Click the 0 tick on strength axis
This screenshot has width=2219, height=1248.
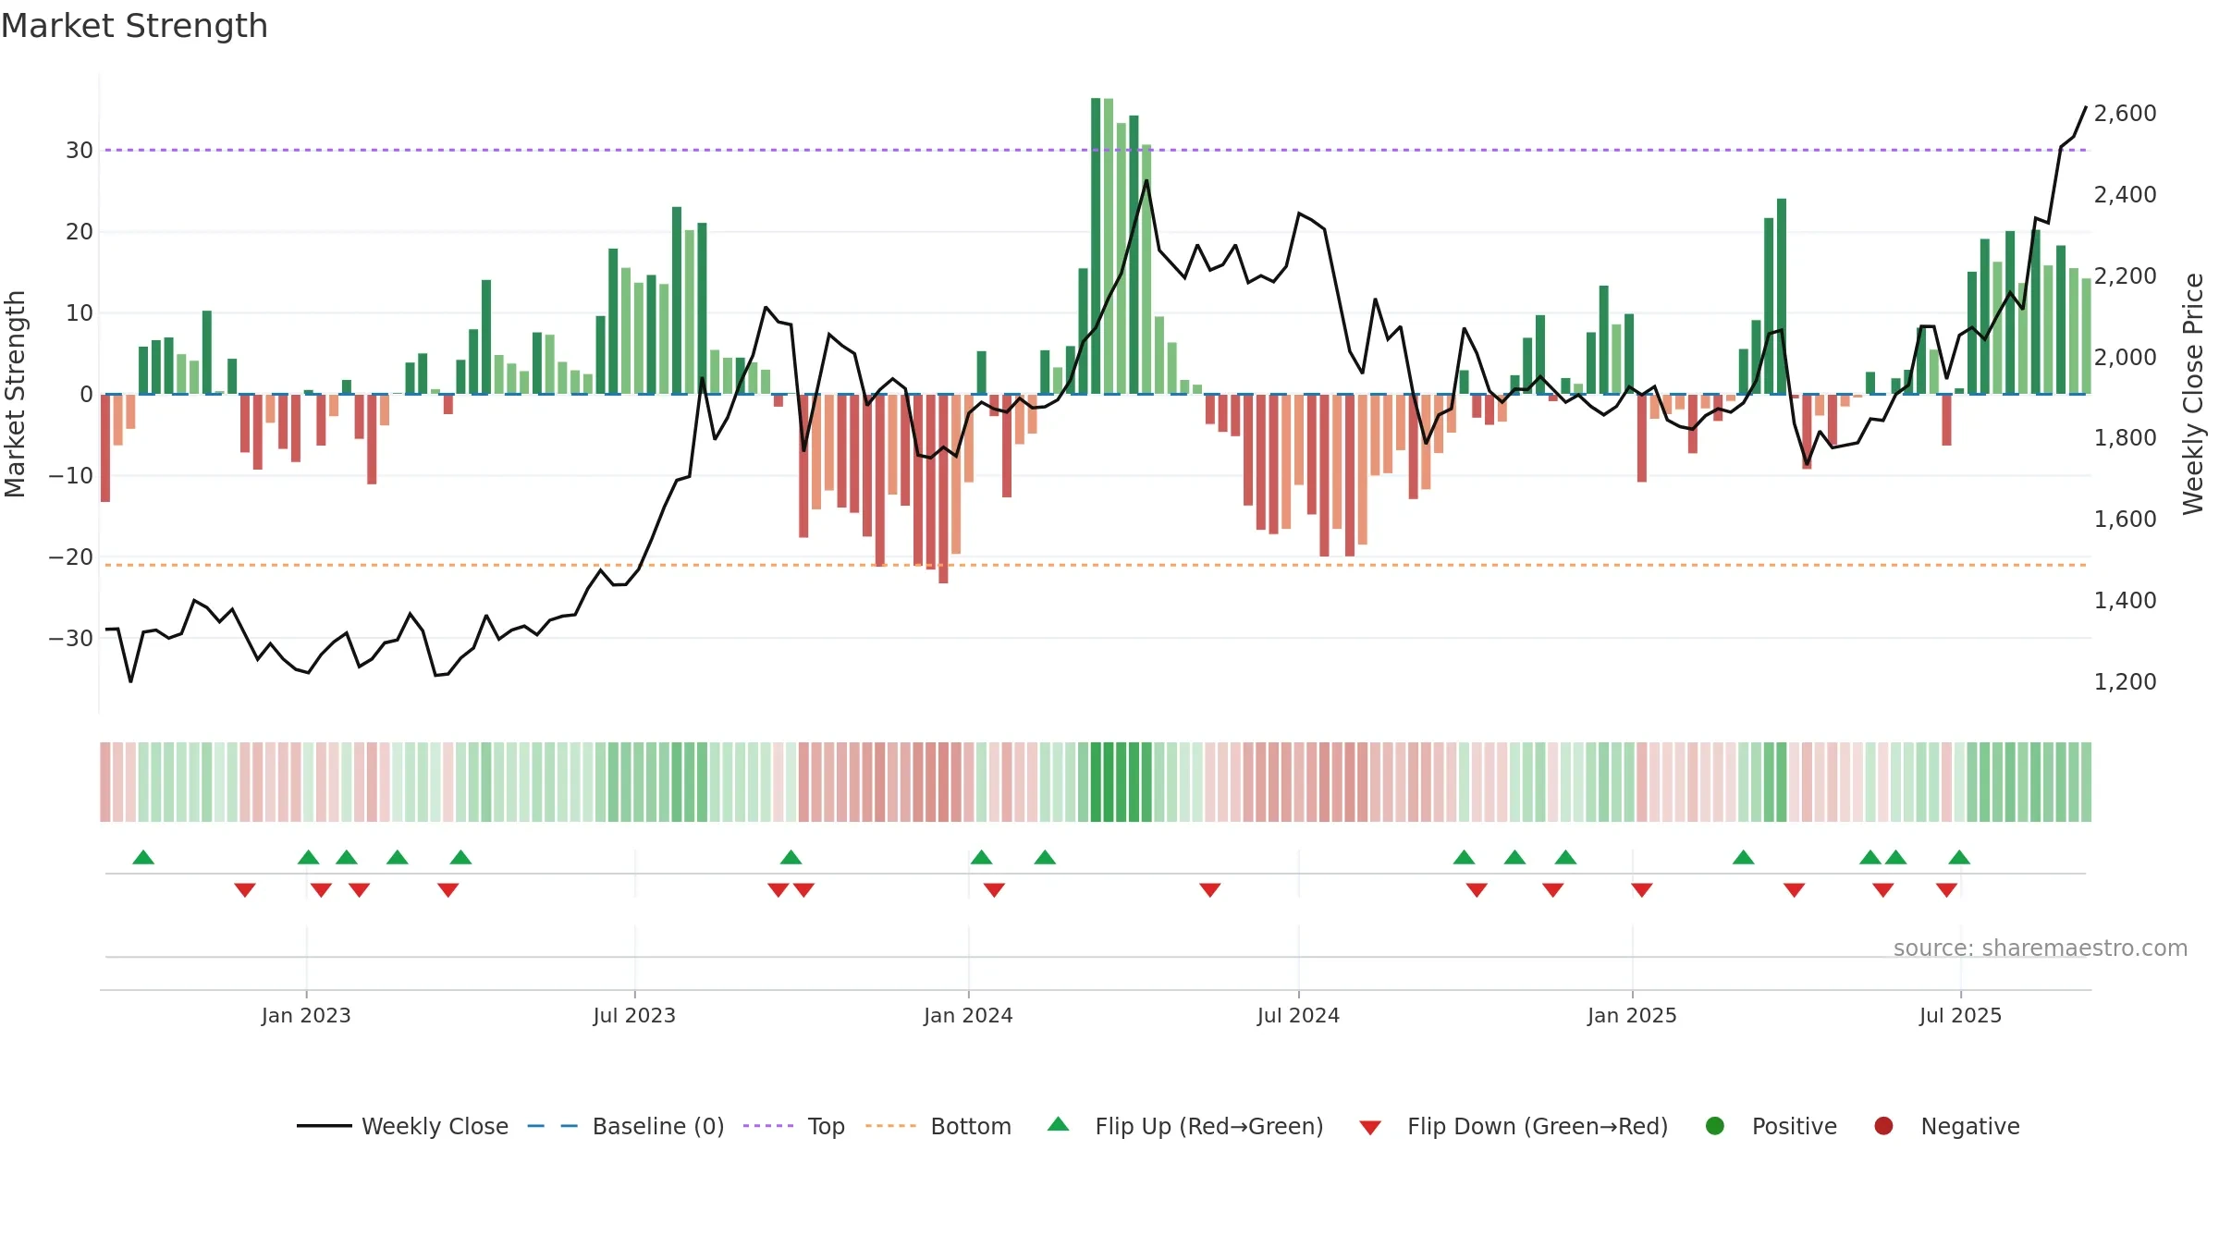click(86, 395)
